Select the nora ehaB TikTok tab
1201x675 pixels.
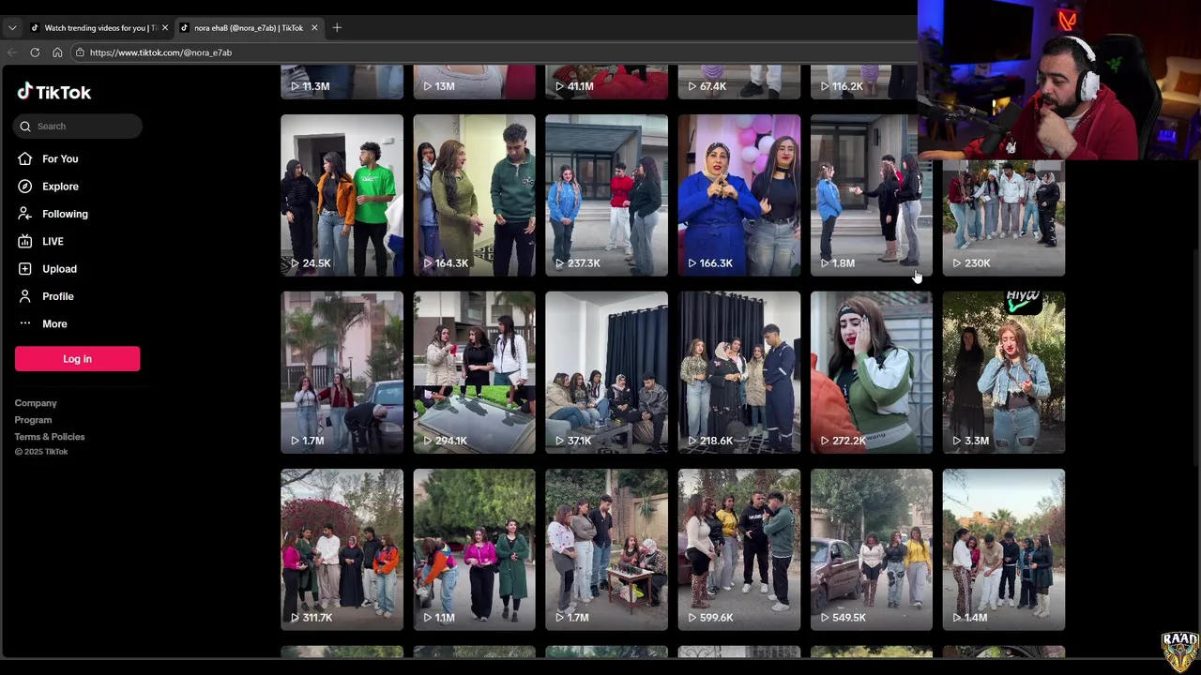point(249,28)
